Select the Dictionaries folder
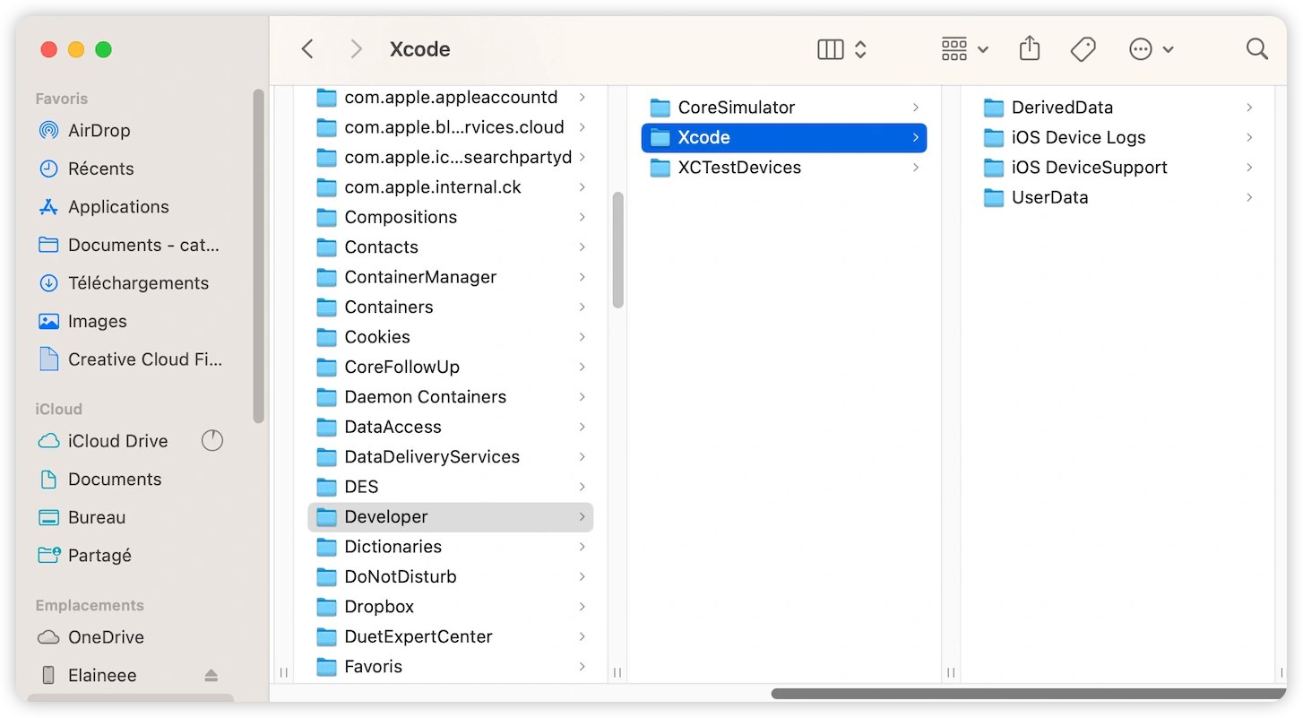 (451, 547)
